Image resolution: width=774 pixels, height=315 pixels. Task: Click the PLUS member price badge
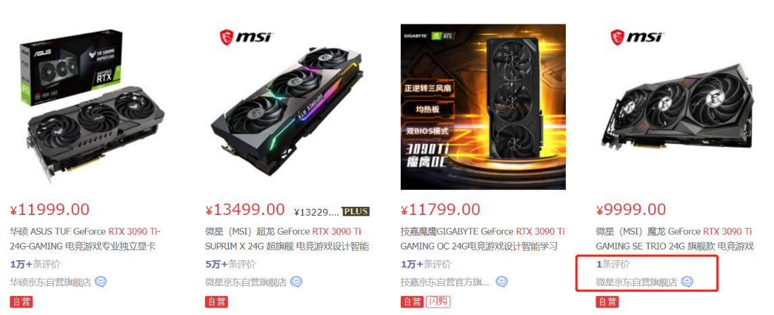[x=356, y=212]
